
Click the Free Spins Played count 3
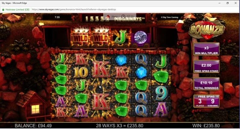point(200,101)
